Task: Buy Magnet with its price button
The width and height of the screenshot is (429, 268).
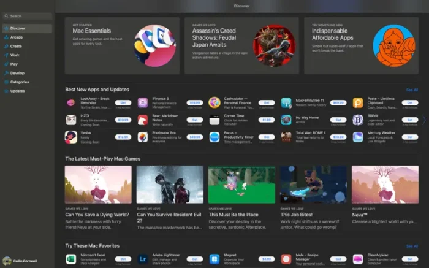Action: [x=267, y=259]
